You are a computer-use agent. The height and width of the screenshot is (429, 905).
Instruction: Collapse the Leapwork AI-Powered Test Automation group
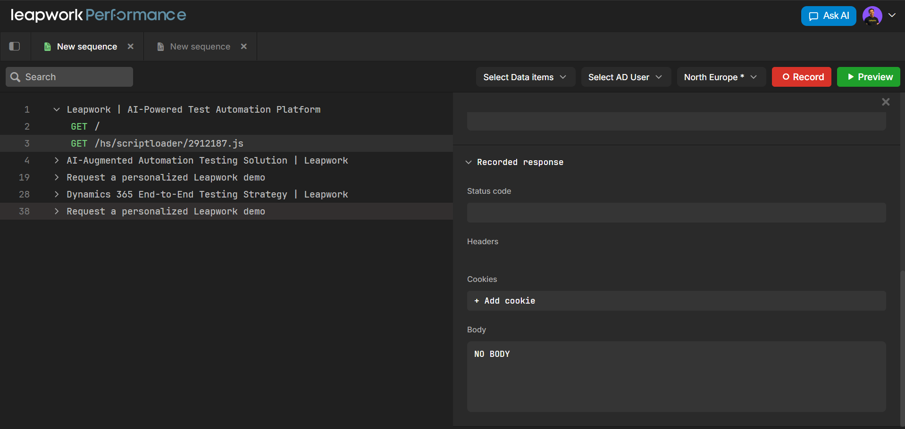[x=57, y=109]
